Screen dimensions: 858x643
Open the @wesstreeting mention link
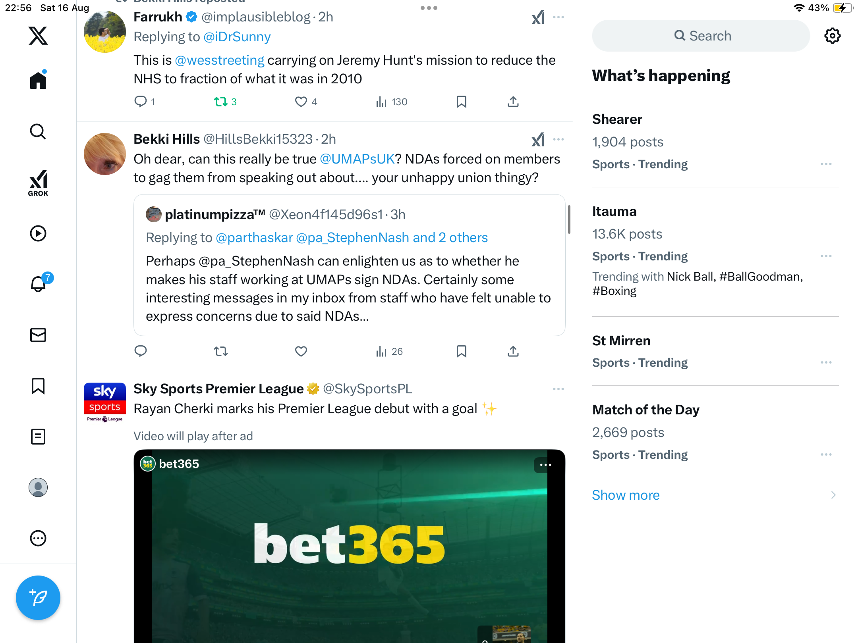pos(220,60)
